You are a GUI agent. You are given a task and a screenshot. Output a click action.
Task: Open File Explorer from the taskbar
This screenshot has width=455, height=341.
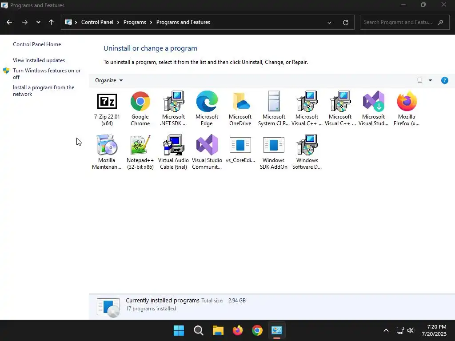(x=218, y=330)
